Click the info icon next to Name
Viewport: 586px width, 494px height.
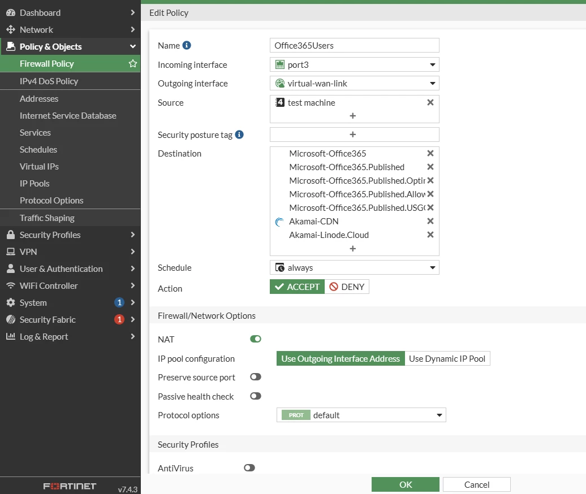[187, 45]
